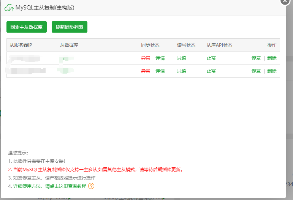Click the tip 如需修复主从 line
293x200 pixels.
(52, 178)
